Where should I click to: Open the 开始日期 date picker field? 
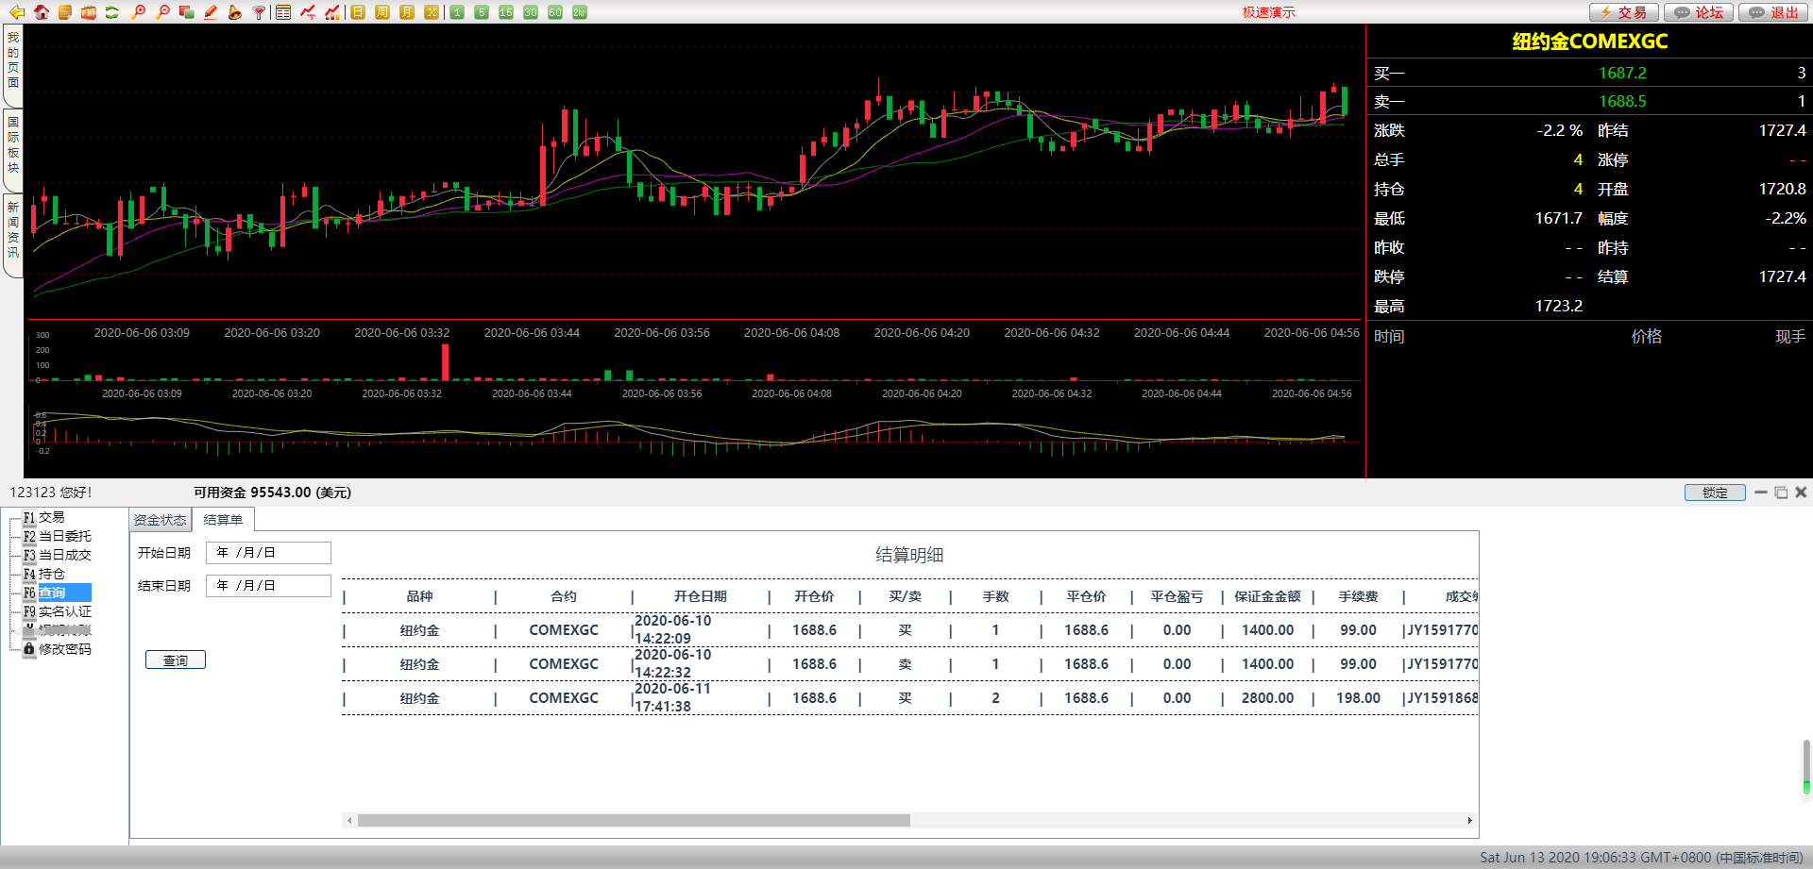[268, 553]
